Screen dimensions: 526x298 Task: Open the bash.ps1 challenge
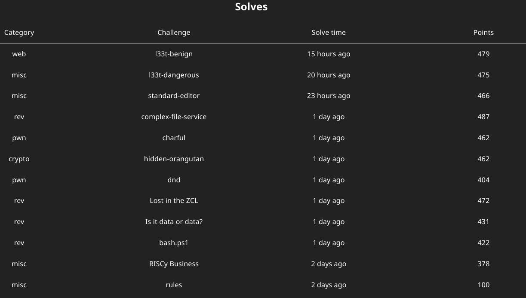174,243
